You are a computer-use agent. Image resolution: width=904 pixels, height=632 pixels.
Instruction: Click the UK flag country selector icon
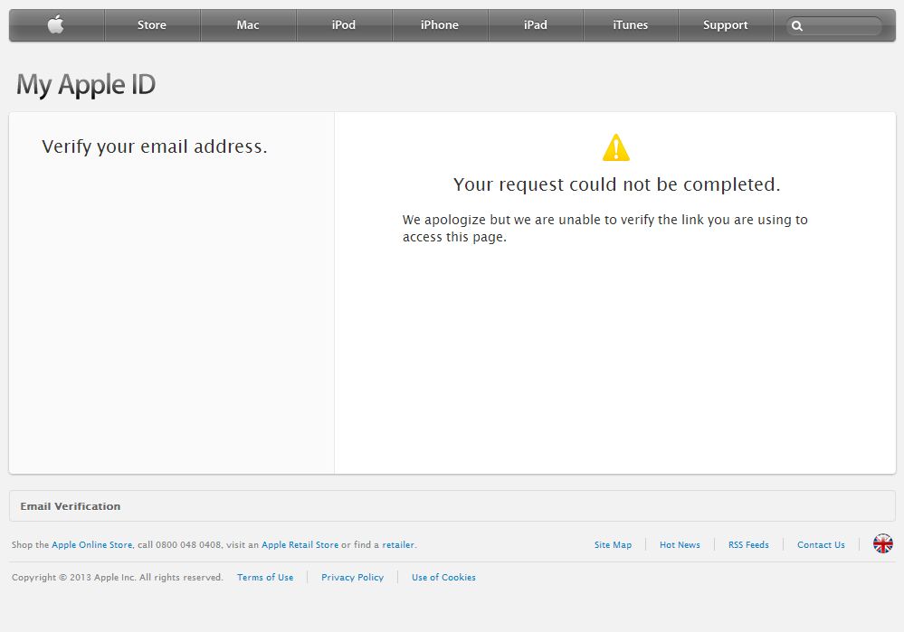[x=882, y=543]
